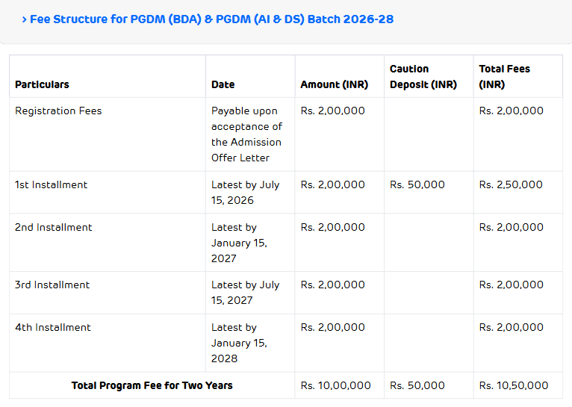Click the Rs. 2,50,000 total fees cell

(511, 184)
